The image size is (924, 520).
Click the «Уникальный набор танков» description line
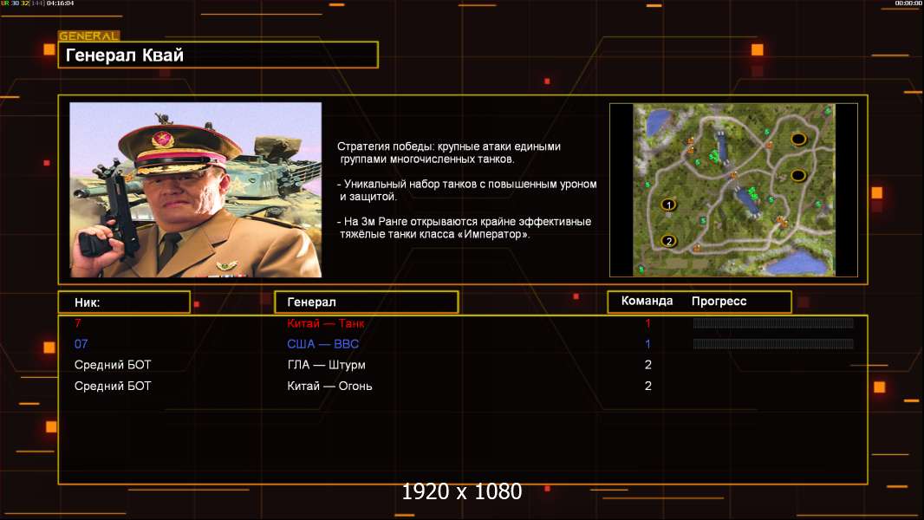(x=467, y=190)
